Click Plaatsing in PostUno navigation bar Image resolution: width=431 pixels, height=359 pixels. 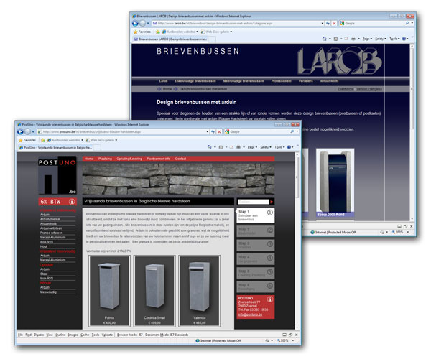point(105,159)
